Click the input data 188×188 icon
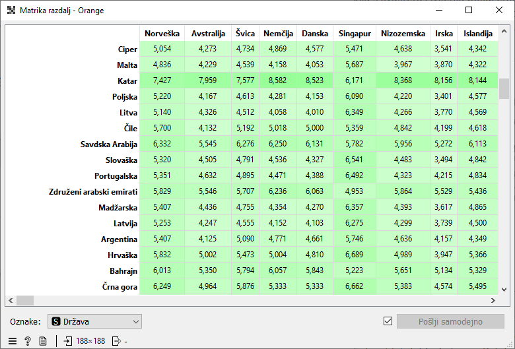This screenshot has height=349, width=515. [x=67, y=341]
